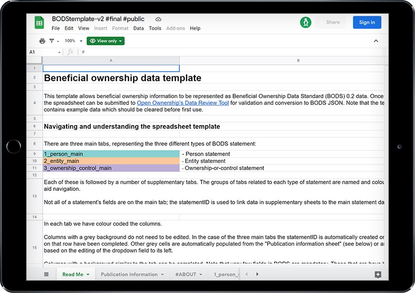Open the Read Me tab dropdown arrow
Screen dimensions: 415x293
point(87,274)
